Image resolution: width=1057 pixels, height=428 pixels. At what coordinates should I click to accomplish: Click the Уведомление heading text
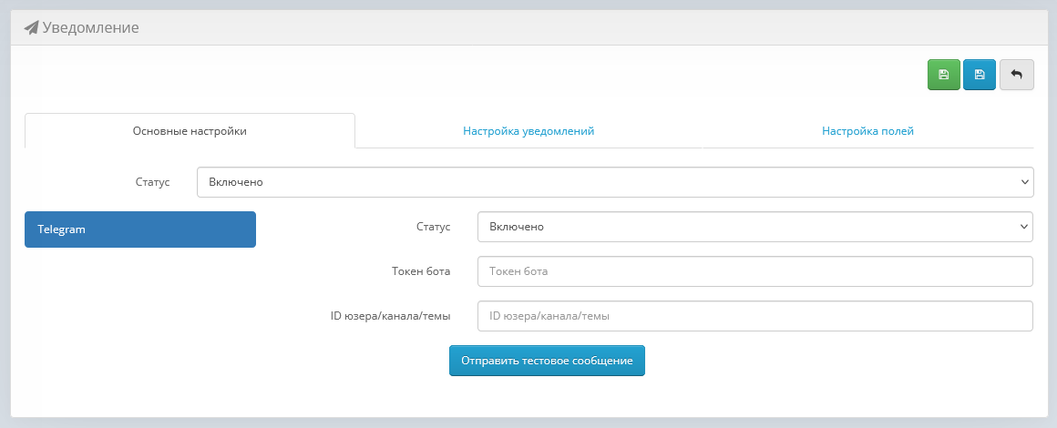tap(90, 28)
